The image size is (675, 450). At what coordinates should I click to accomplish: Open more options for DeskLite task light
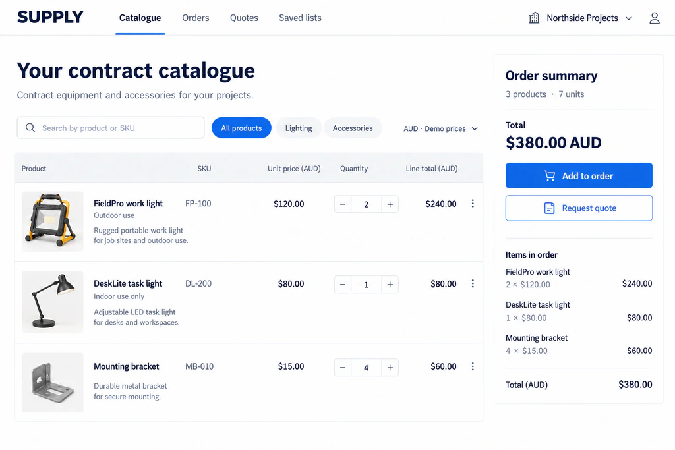[473, 283]
